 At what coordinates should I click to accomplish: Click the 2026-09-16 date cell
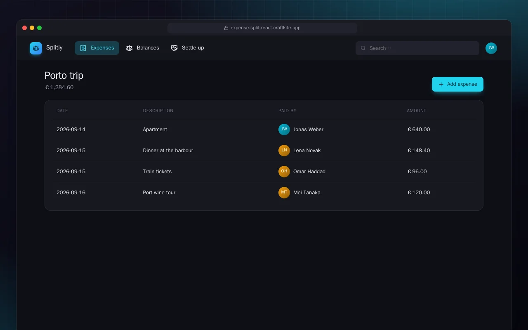tap(71, 193)
